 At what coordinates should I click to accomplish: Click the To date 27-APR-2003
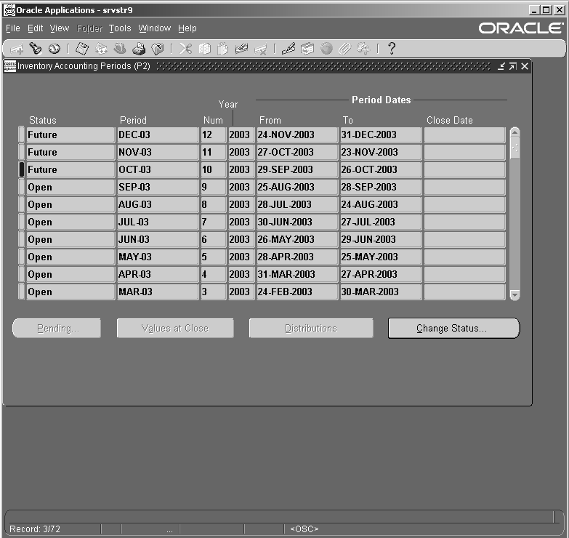click(380, 274)
